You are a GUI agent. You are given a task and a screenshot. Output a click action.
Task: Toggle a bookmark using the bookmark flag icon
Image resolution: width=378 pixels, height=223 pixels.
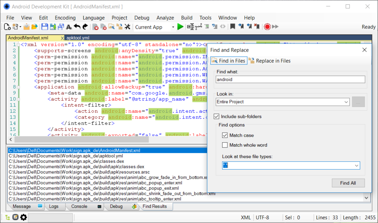(233, 27)
